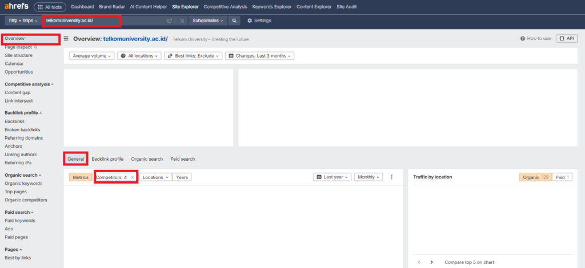Open Link intersect report
Image resolution: width=585 pixels, height=268 pixels.
pyautogui.click(x=19, y=101)
